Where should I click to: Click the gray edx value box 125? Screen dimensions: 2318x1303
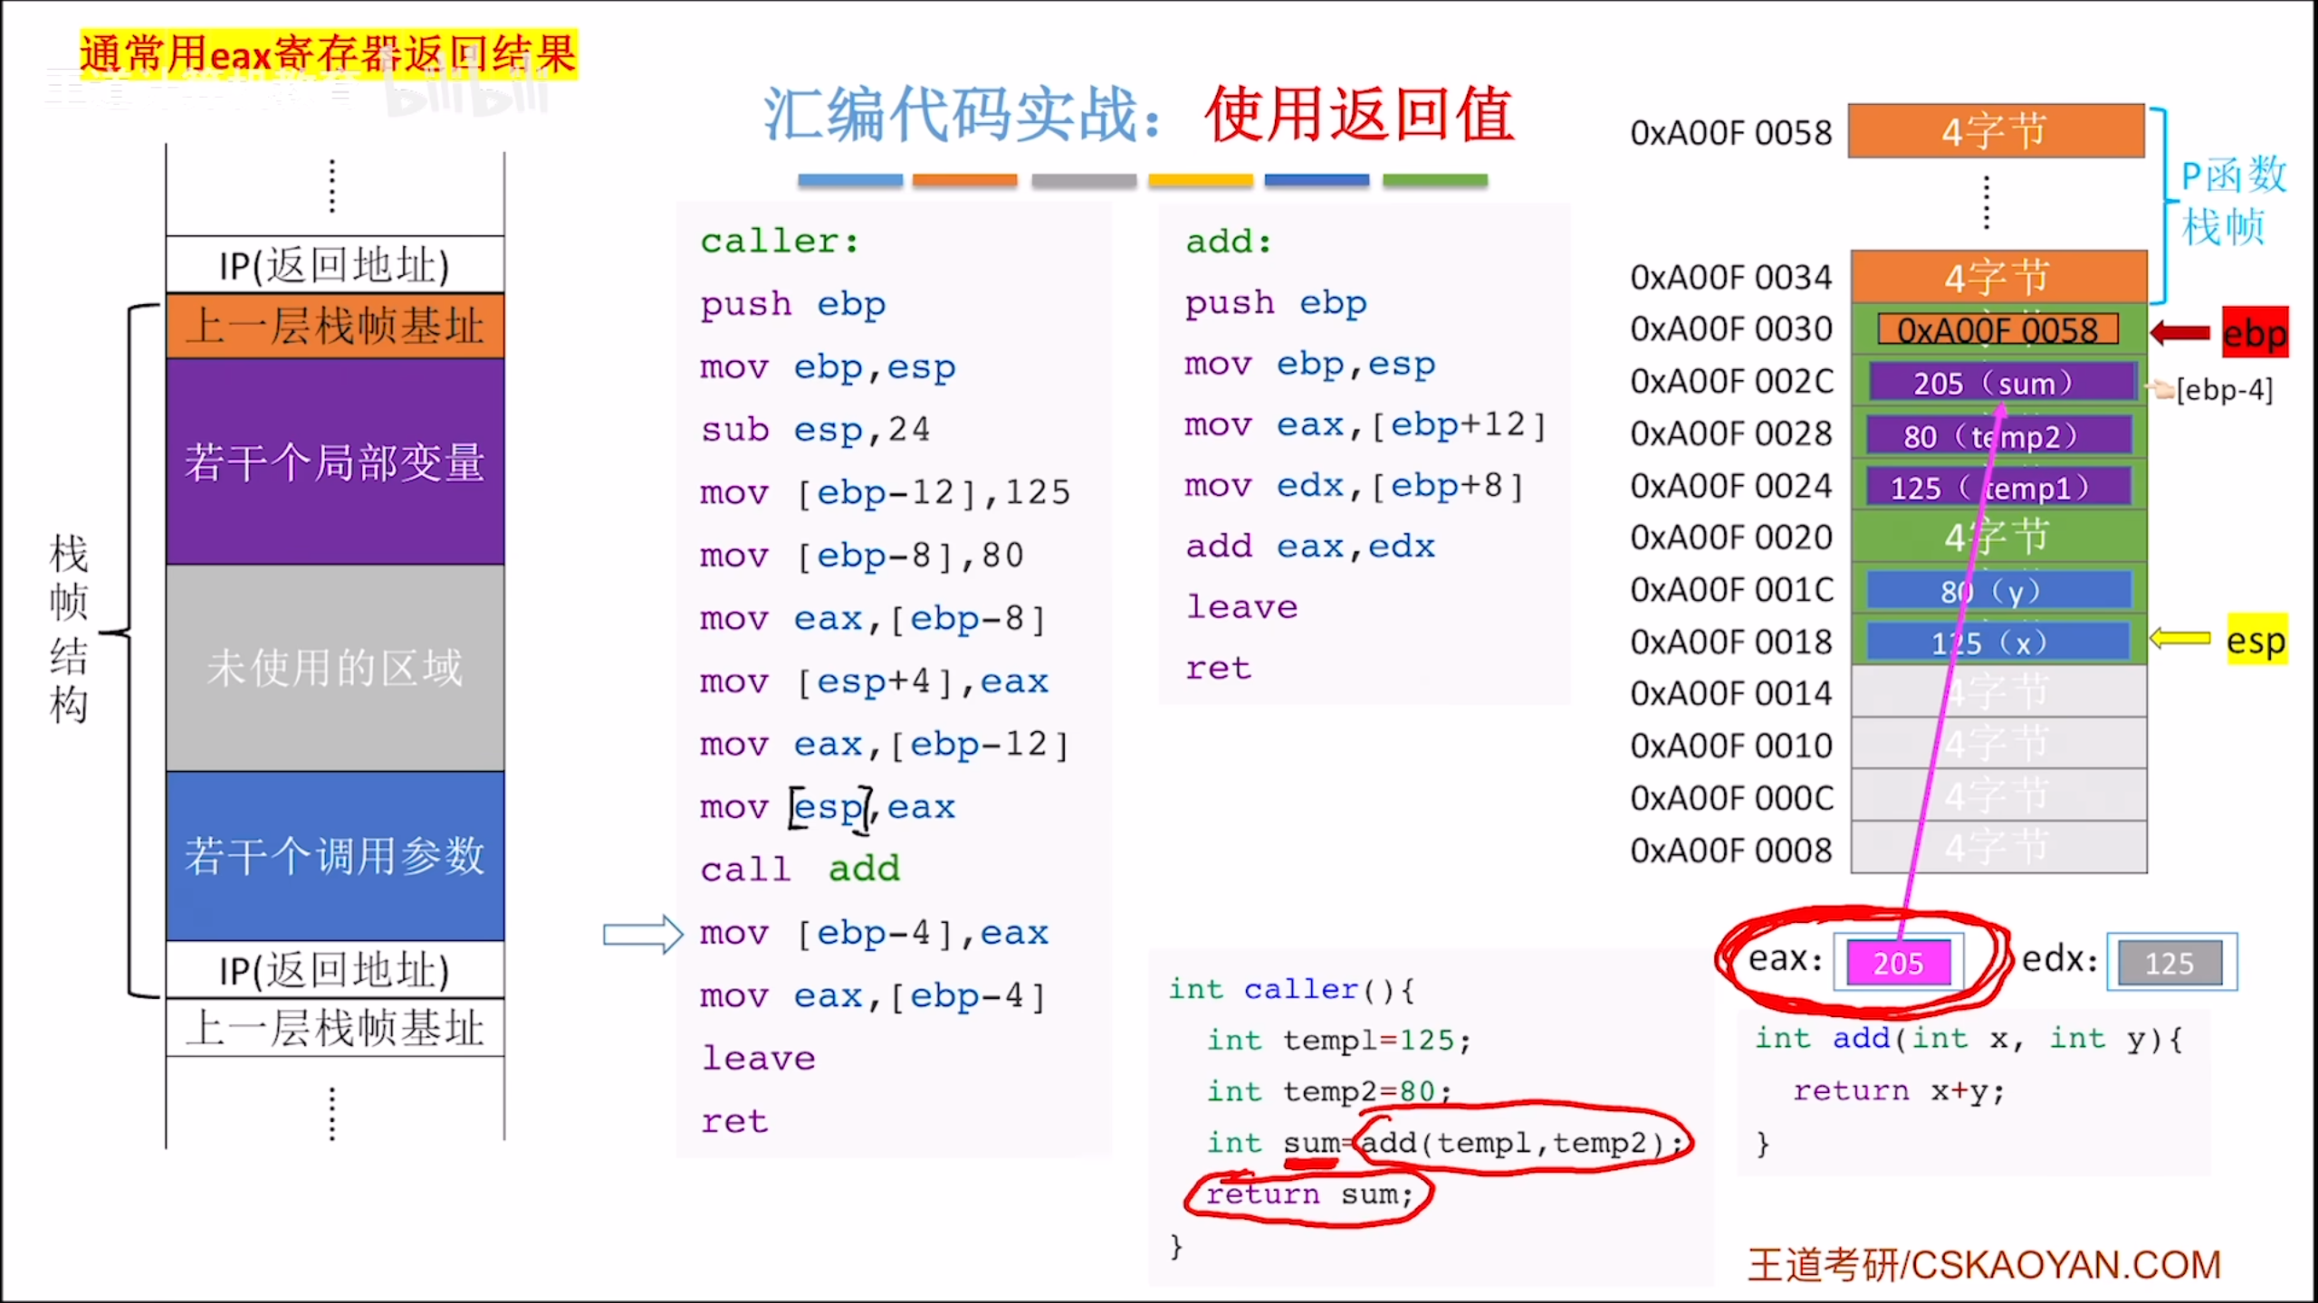[2170, 963]
